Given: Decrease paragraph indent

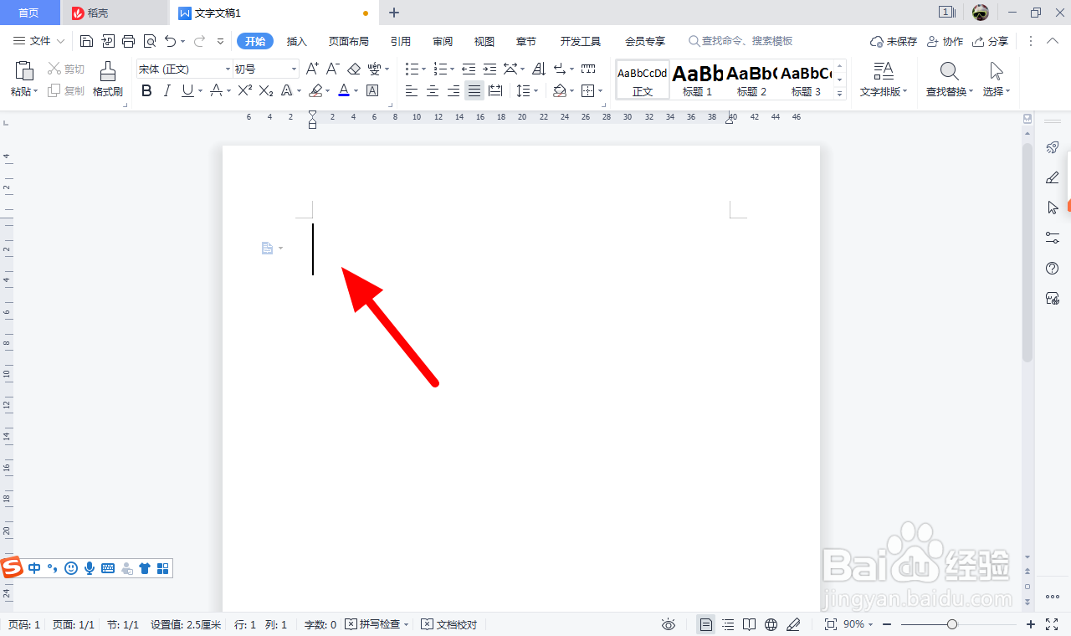Looking at the screenshot, I should click(469, 69).
